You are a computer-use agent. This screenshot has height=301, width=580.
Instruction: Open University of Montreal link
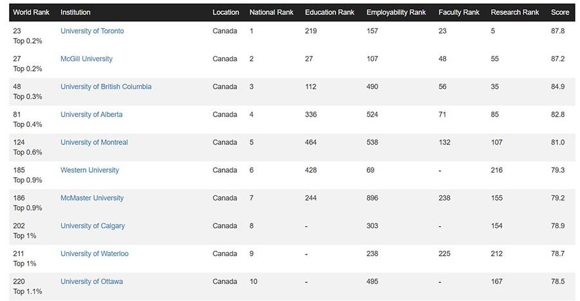94,142
